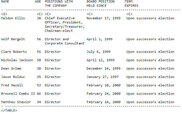Click the BOARD POSITION HELD SINCE header
The image size is (182, 114).
click(x=100, y=4)
